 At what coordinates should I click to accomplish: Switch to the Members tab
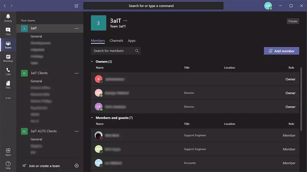[98, 41]
